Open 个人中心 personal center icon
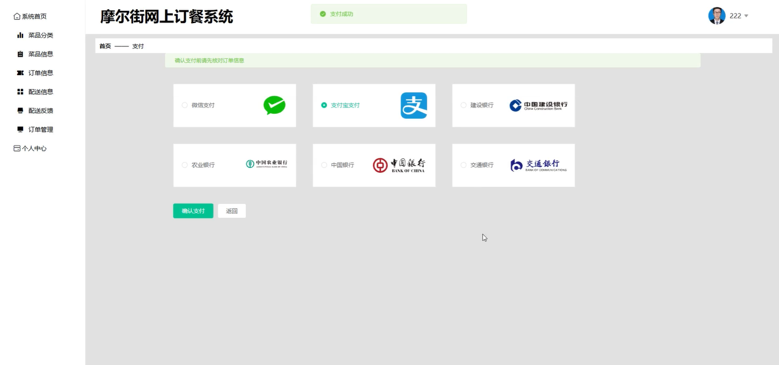Screen dimensions: 779x365 pos(16,148)
